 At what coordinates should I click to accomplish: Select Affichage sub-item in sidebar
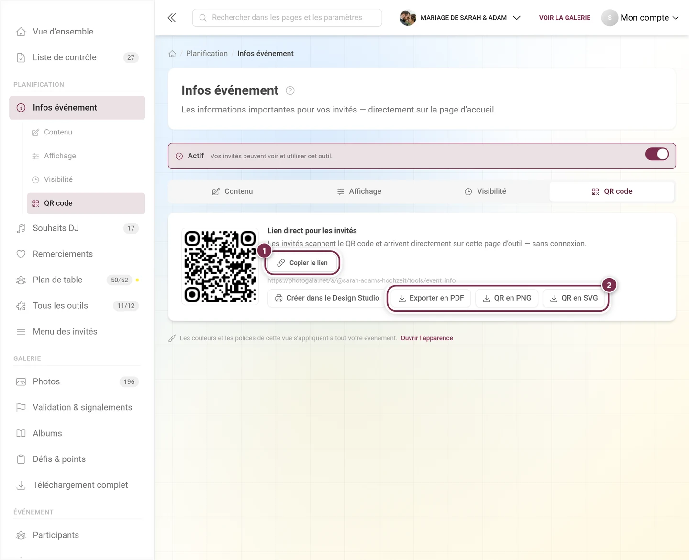86,156
